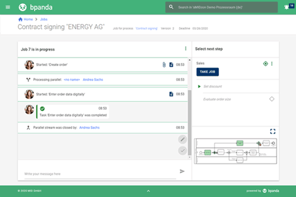296x197 pixels.
Task: Click the TAKE JOB button
Action: (207, 72)
